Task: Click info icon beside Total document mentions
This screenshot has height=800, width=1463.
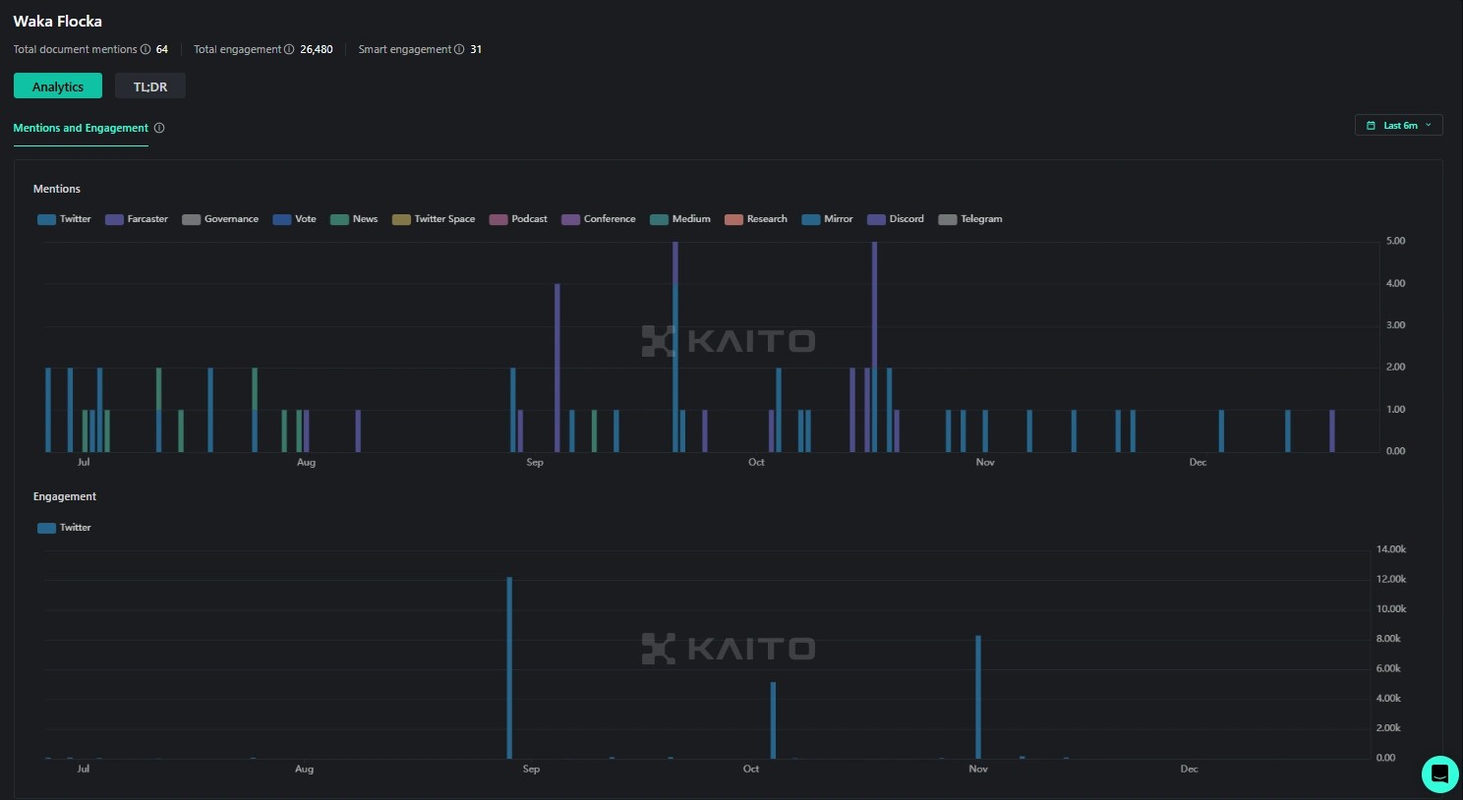Action: (146, 49)
